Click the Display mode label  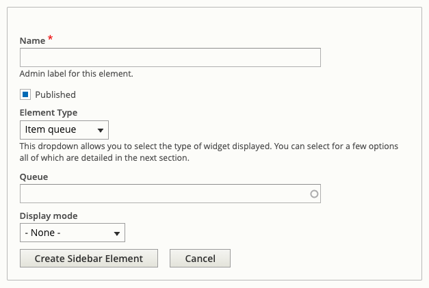point(49,215)
